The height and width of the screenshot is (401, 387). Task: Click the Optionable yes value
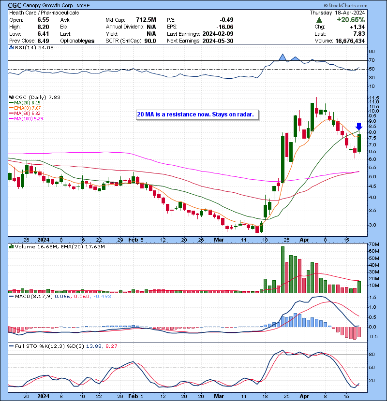point(89,41)
